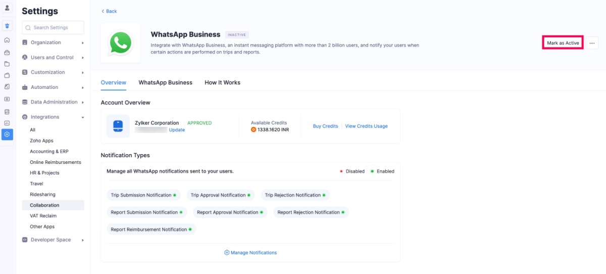
Task: Click the Zylker Corporation account icon
Action: coord(118,126)
